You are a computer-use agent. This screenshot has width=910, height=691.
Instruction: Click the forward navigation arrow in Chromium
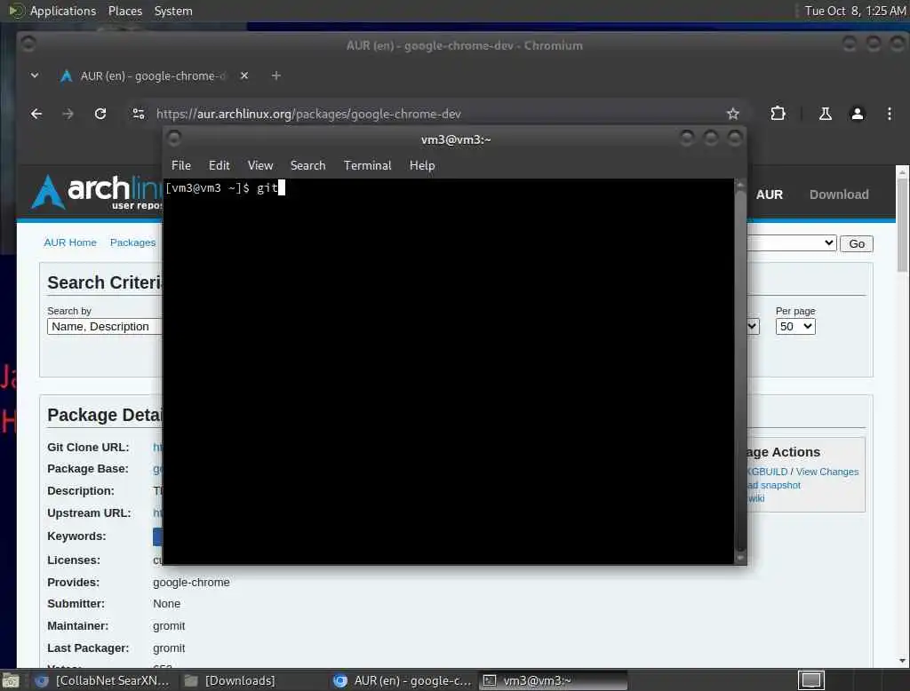coord(68,114)
